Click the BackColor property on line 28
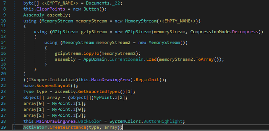The height and width of the screenshot is (131, 269). coord(90,122)
